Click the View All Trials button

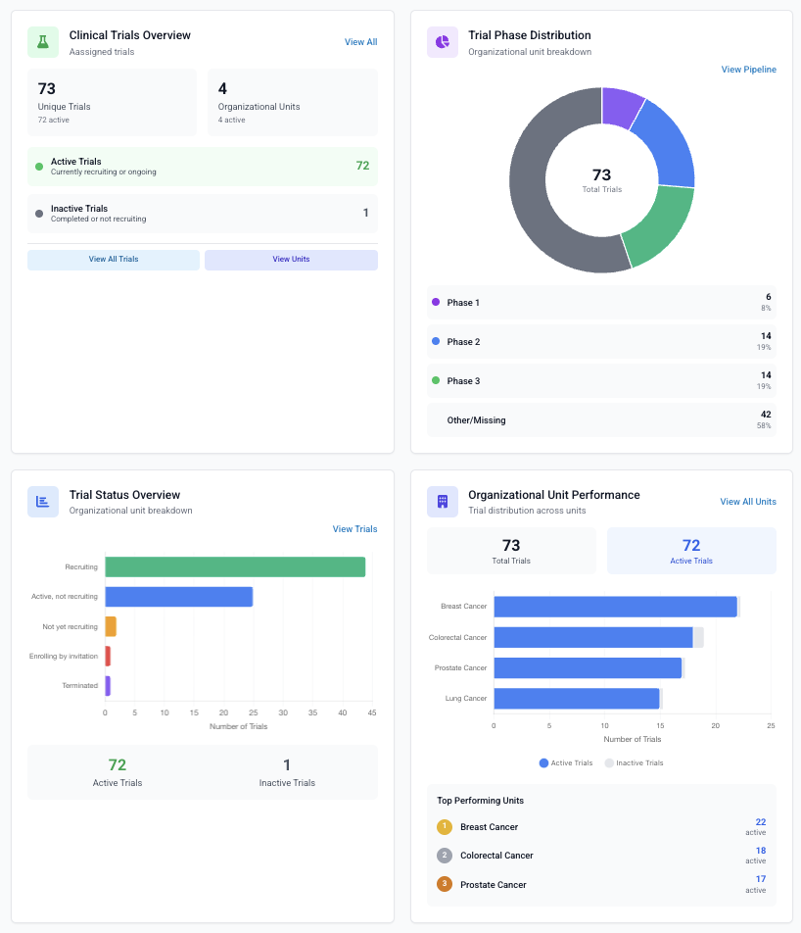(114, 260)
